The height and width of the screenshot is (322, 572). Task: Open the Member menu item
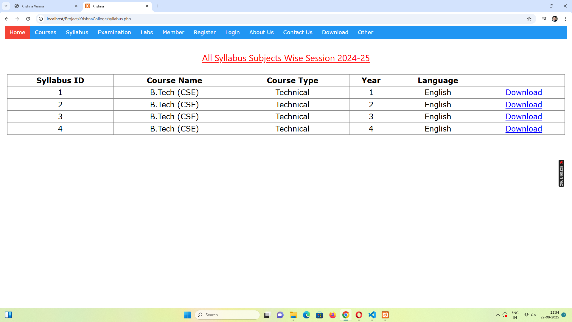point(173,32)
